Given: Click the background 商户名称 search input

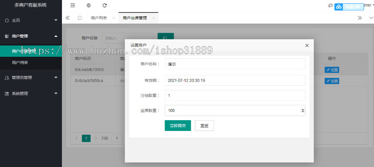Looking at the screenshot, I should [128, 38].
